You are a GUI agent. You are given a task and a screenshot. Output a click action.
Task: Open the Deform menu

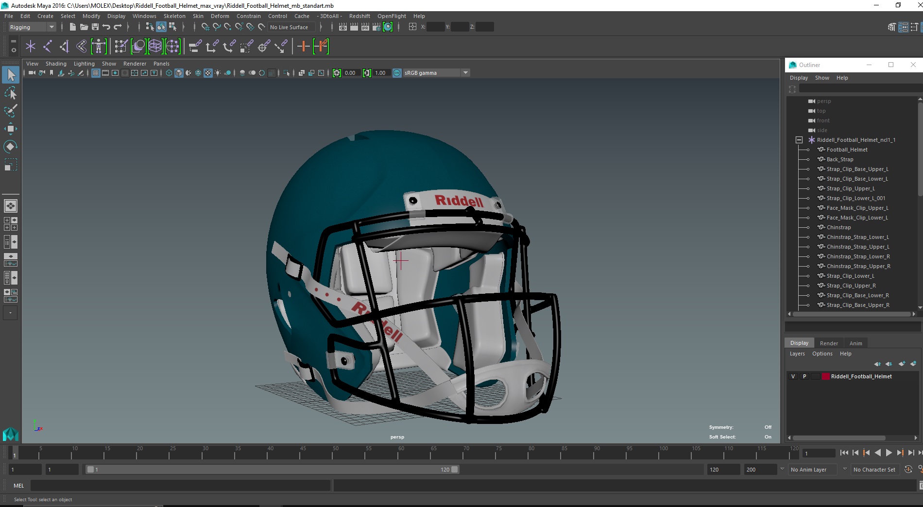(x=220, y=16)
